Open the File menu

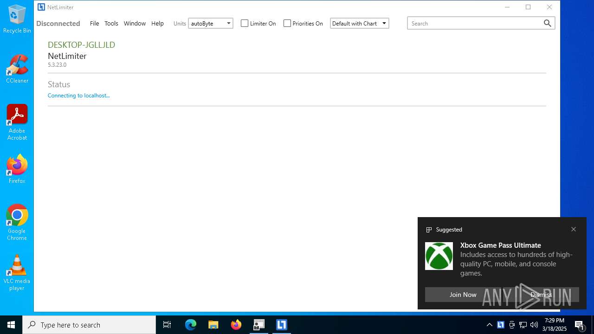[x=94, y=23]
